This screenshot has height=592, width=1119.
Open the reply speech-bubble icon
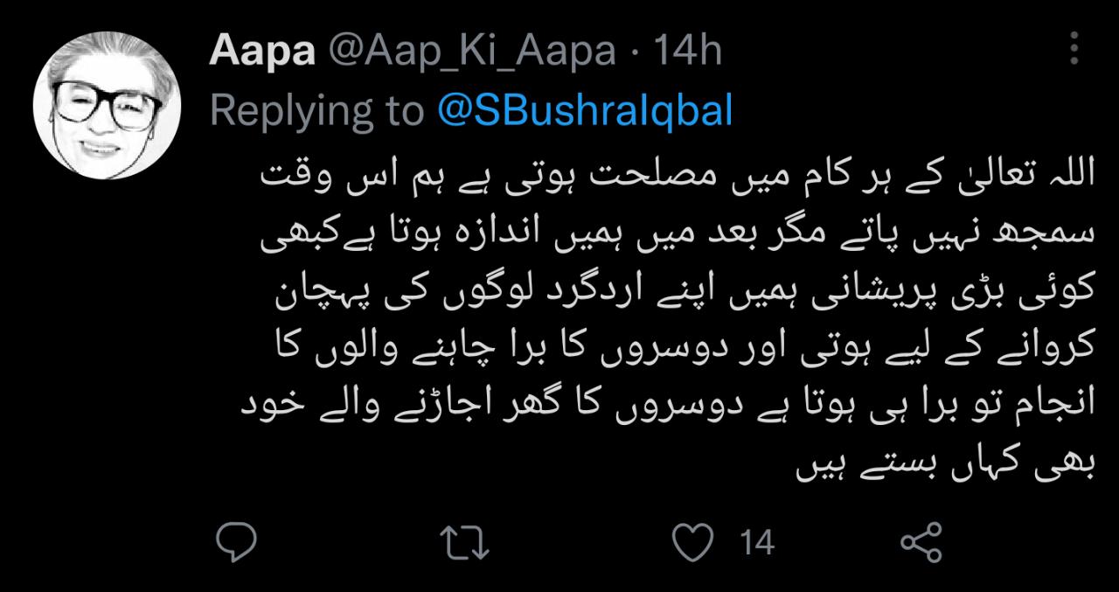pos(235,542)
